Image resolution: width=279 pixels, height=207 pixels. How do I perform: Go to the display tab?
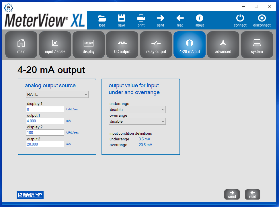point(89,45)
